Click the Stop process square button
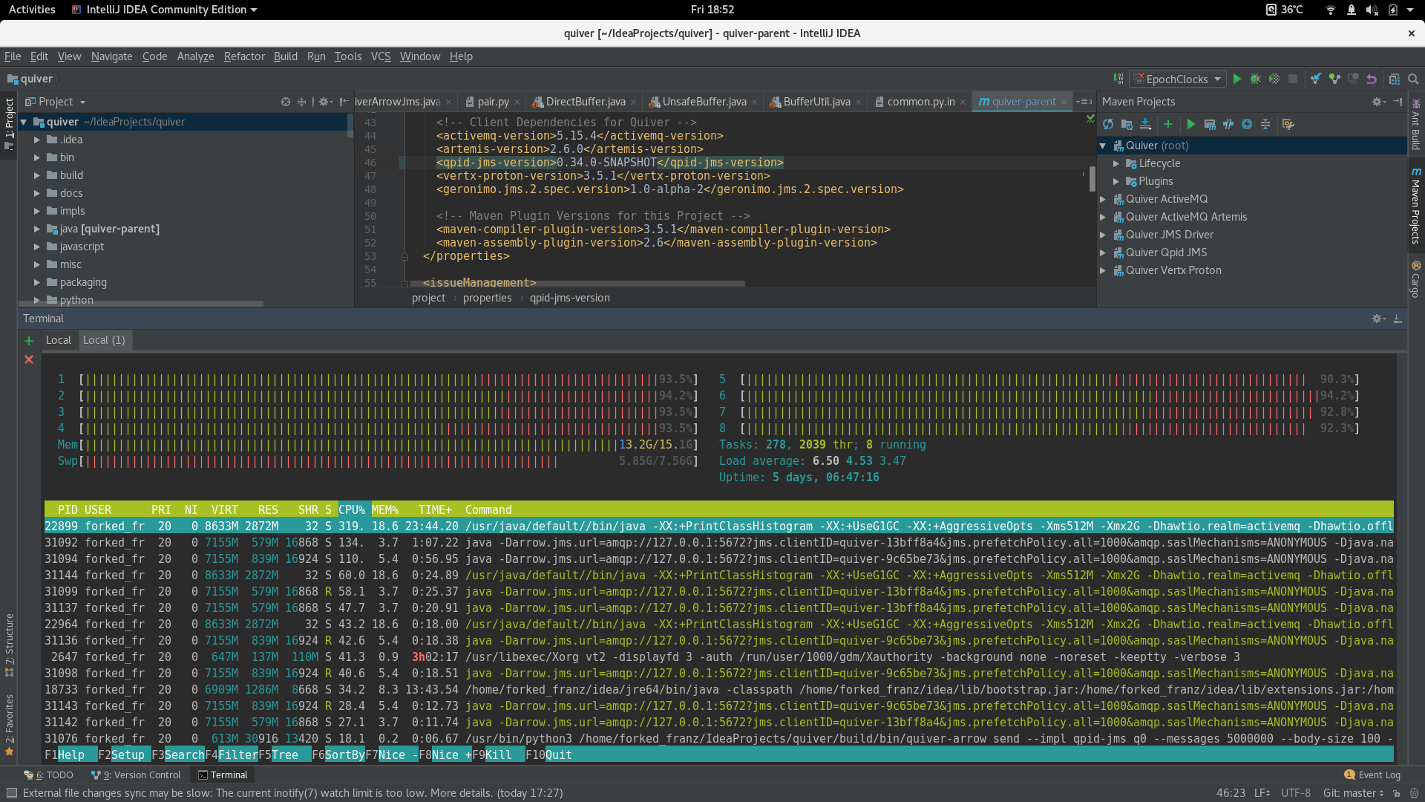Viewport: 1425px width, 802px height. click(x=1293, y=79)
